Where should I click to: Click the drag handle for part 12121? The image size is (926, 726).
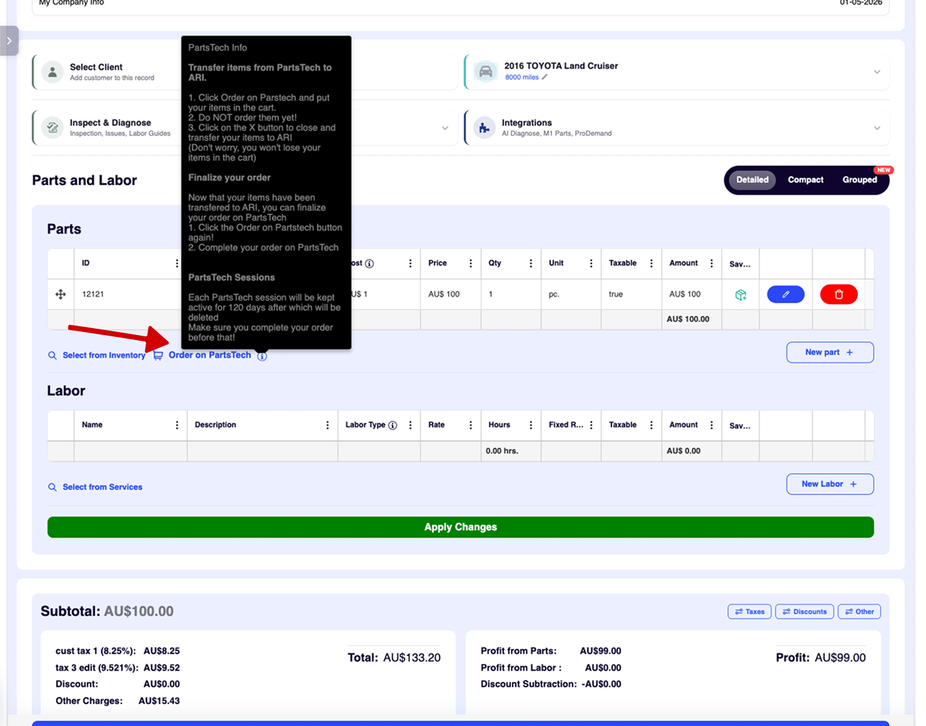click(61, 294)
